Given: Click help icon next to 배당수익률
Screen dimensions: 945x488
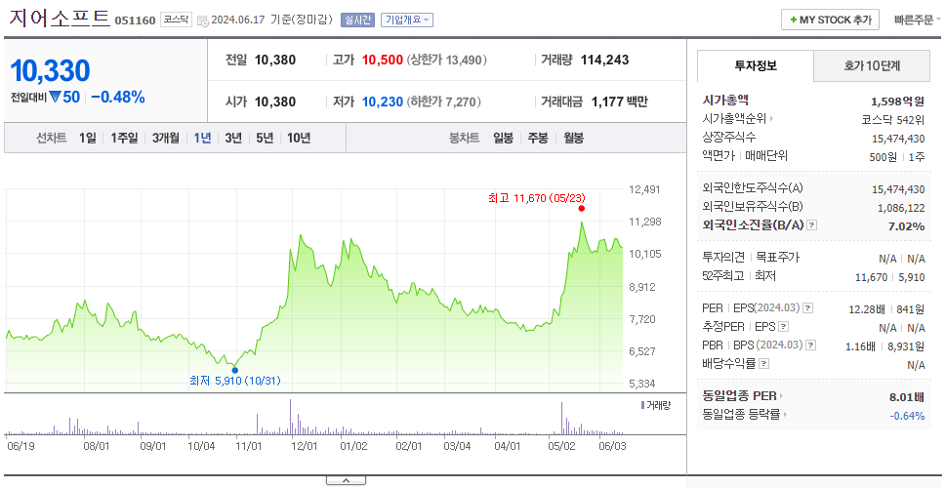Looking at the screenshot, I should point(763,364).
